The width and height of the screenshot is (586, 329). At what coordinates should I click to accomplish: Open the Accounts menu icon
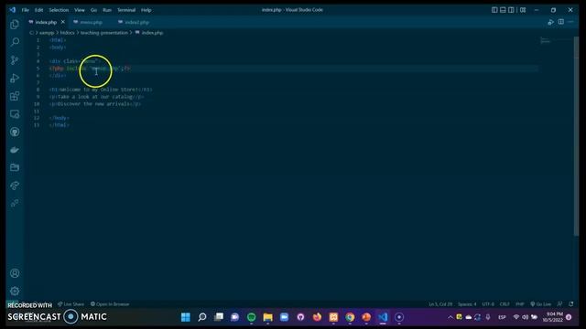[15, 273]
